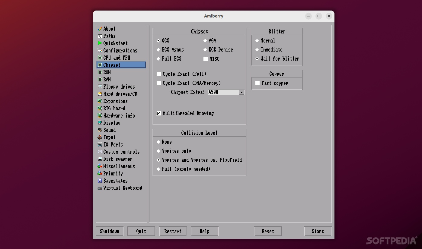Click the Hard drives/CD icon
This screenshot has height=249, width=422.
(x=100, y=94)
